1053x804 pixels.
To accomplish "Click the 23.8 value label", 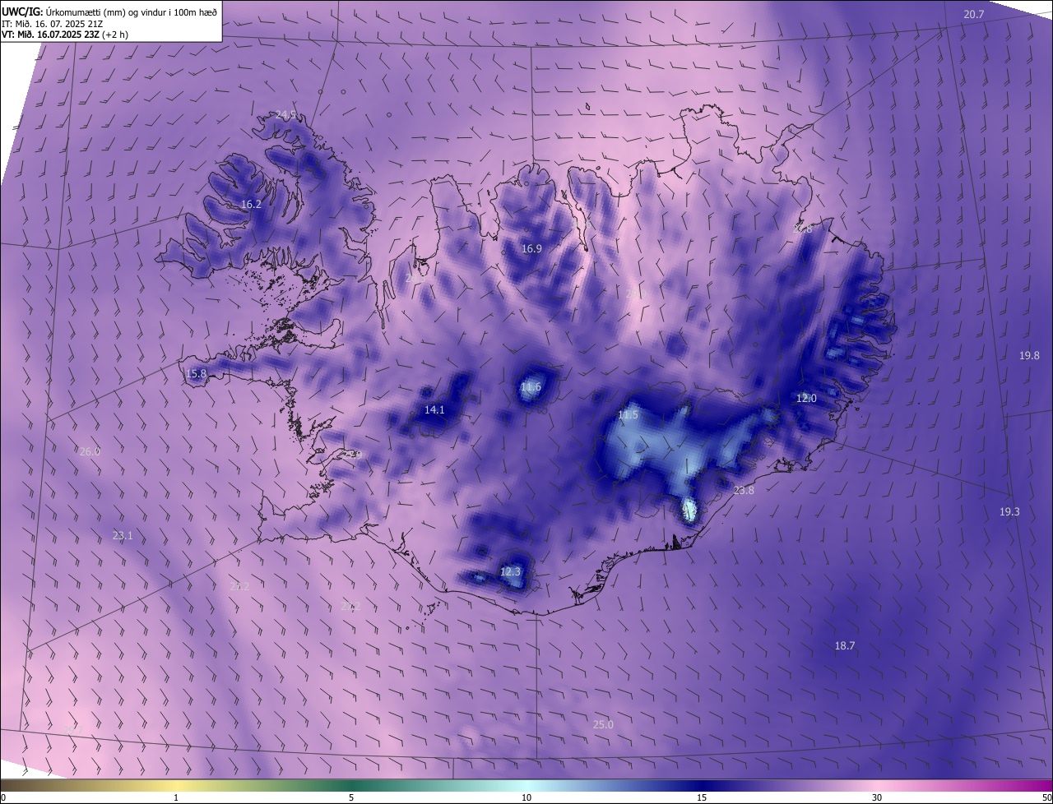I will pyautogui.click(x=744, y=491).
